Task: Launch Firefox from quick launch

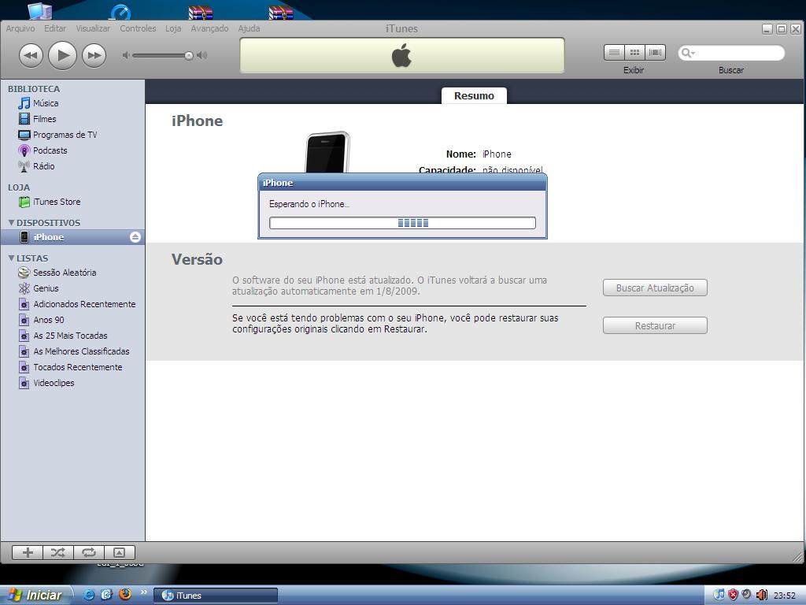Action: pos(125,595)
